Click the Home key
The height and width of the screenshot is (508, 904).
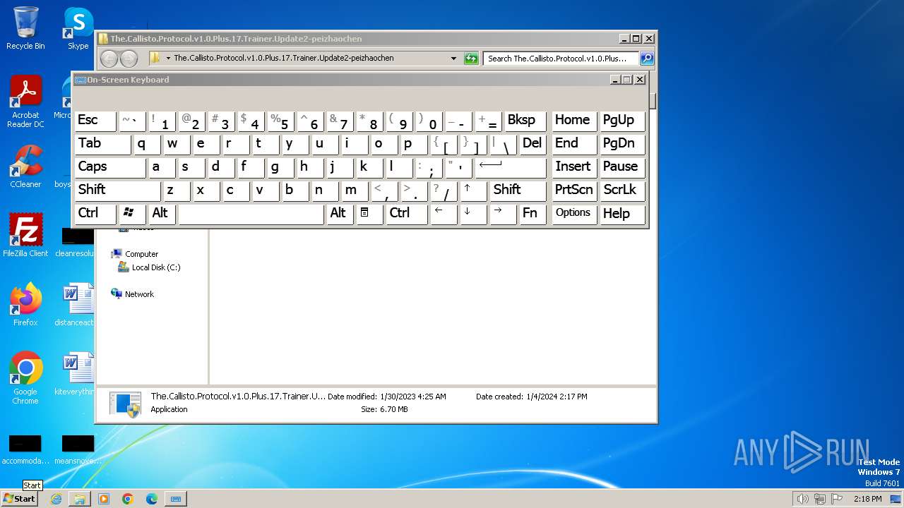point(573,121)
